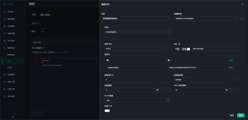This screenshot has height=120, width=248.
Task: Click the SQL 示例 button
Action: (x=38, y=113)
